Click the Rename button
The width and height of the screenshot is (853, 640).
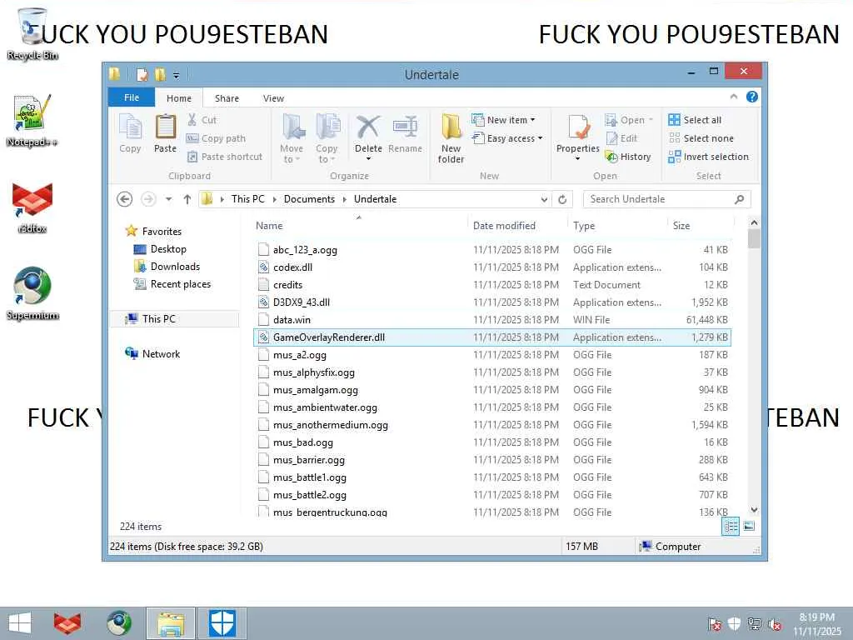point(406,134)
